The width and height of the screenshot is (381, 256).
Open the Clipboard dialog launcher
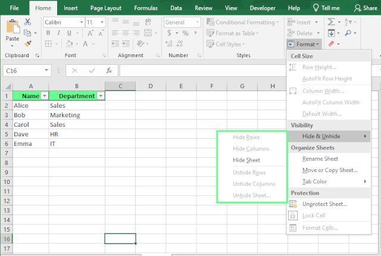(x=37, y=55)
